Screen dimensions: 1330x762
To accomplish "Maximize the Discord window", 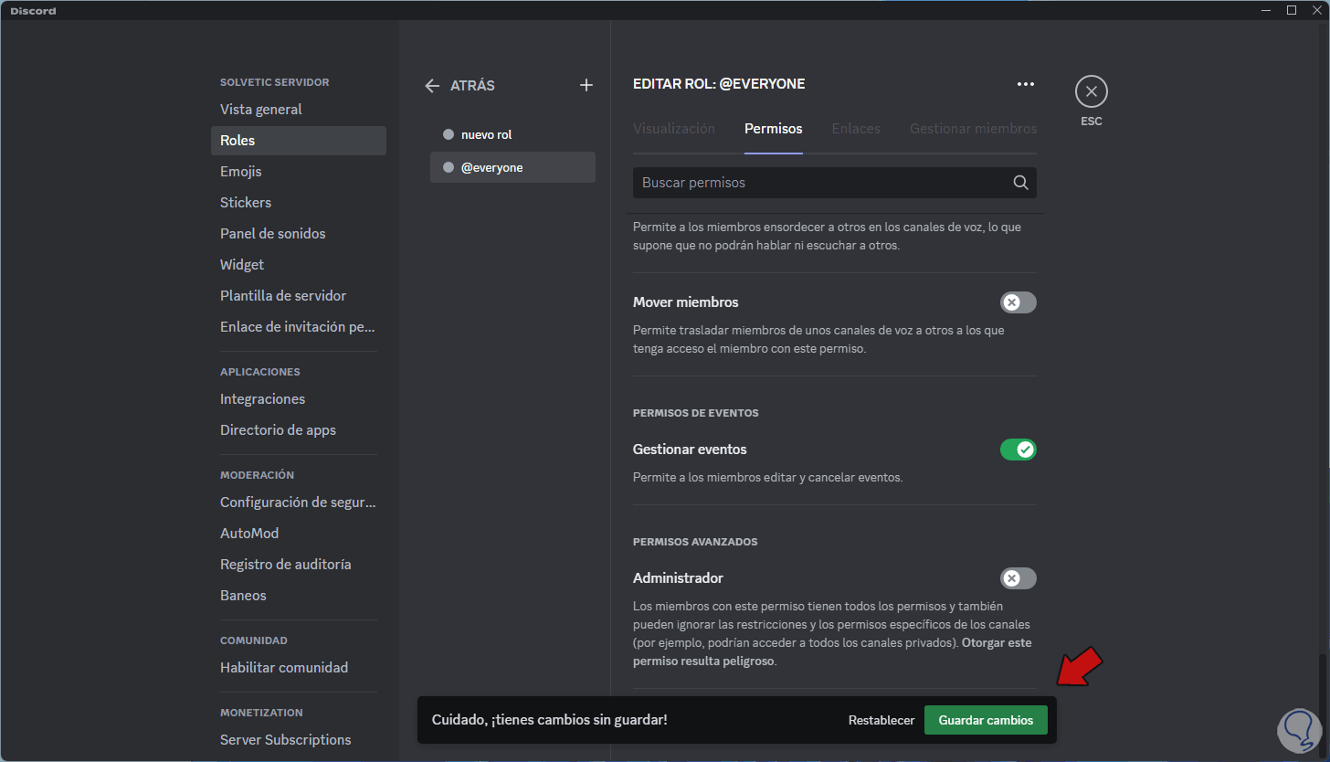I will tap(1292, 10).
